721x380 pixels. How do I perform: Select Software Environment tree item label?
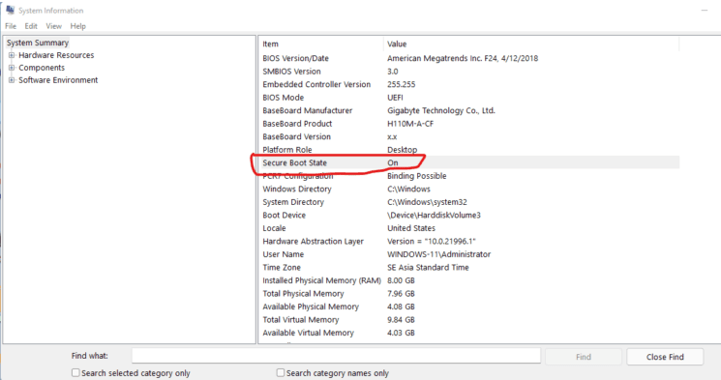coord(58,80)
